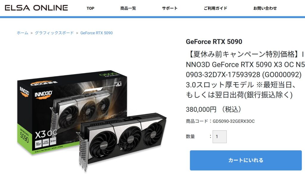Follow the ホーム breadcrumb link
The width and height of the screenshot is (305, 174).
coord(23,33)
